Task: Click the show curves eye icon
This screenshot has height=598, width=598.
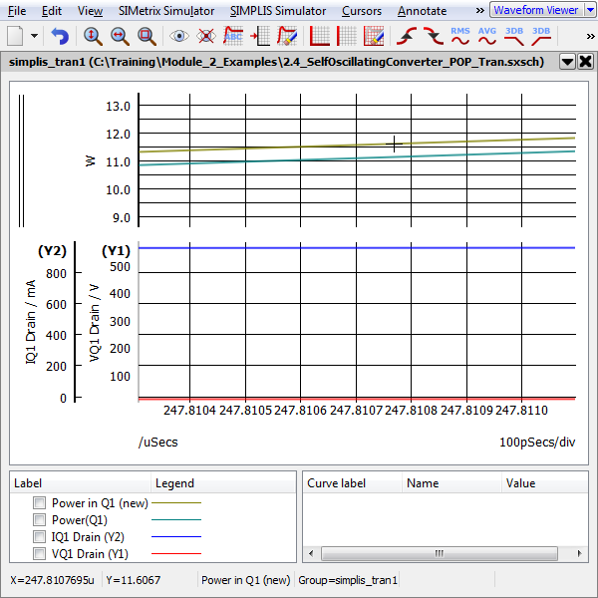Action: point(179,36)
